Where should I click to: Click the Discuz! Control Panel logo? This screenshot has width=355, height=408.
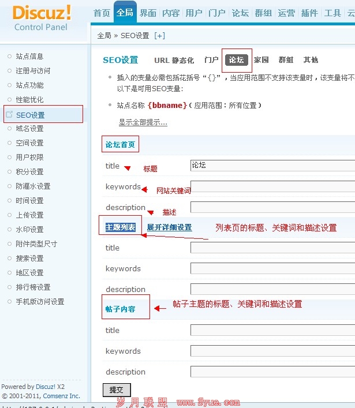(x=42, y=17)
